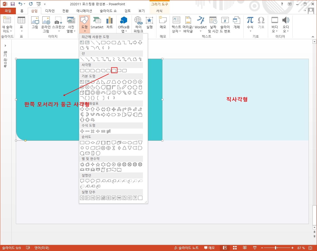Image resolution: width=317 pixels, height=251 pixels.
Task: Insert a Chart (차트)
Action: [109, 23]
